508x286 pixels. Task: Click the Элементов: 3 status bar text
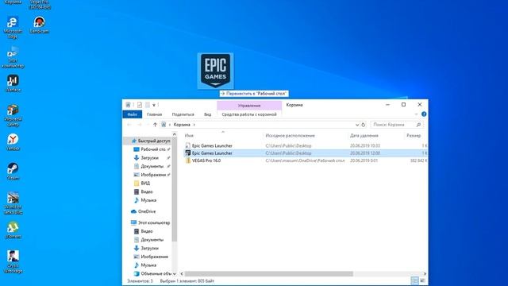pos(140,280)
